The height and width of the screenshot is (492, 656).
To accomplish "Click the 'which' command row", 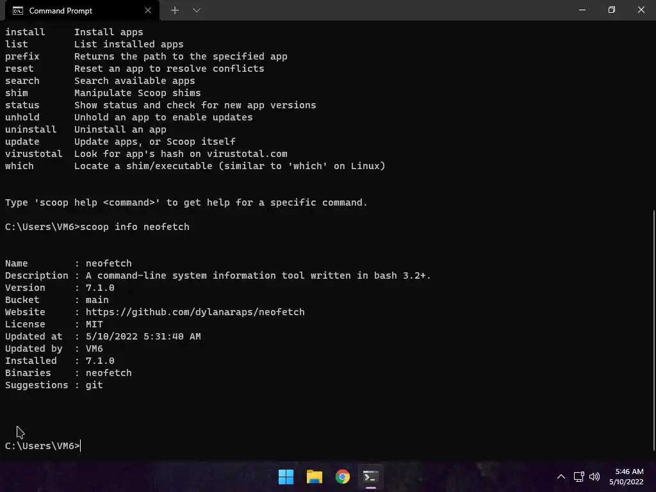I will coord(195,166).
